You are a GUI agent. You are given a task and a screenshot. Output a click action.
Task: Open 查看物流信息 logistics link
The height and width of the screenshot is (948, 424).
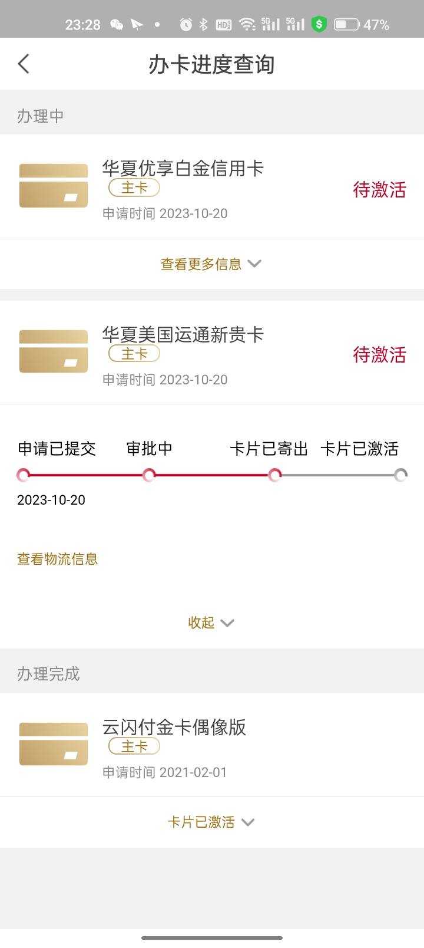(58, 559)
